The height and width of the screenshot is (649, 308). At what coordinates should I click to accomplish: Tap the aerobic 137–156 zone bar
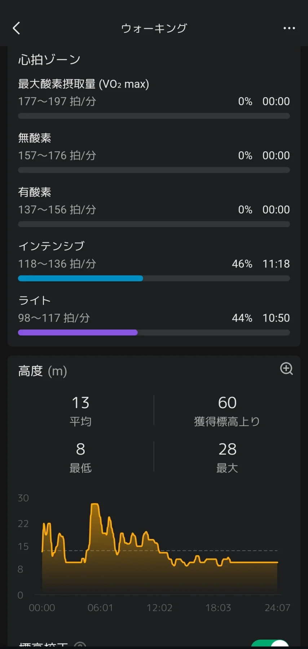154,224
